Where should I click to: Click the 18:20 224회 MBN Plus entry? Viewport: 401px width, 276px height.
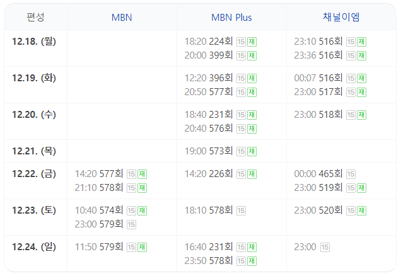click(x=221, y=42)
